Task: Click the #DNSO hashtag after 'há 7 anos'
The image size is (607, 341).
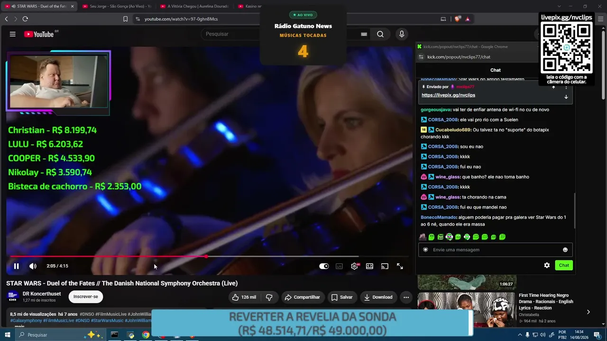Action: tap(87, 314)
